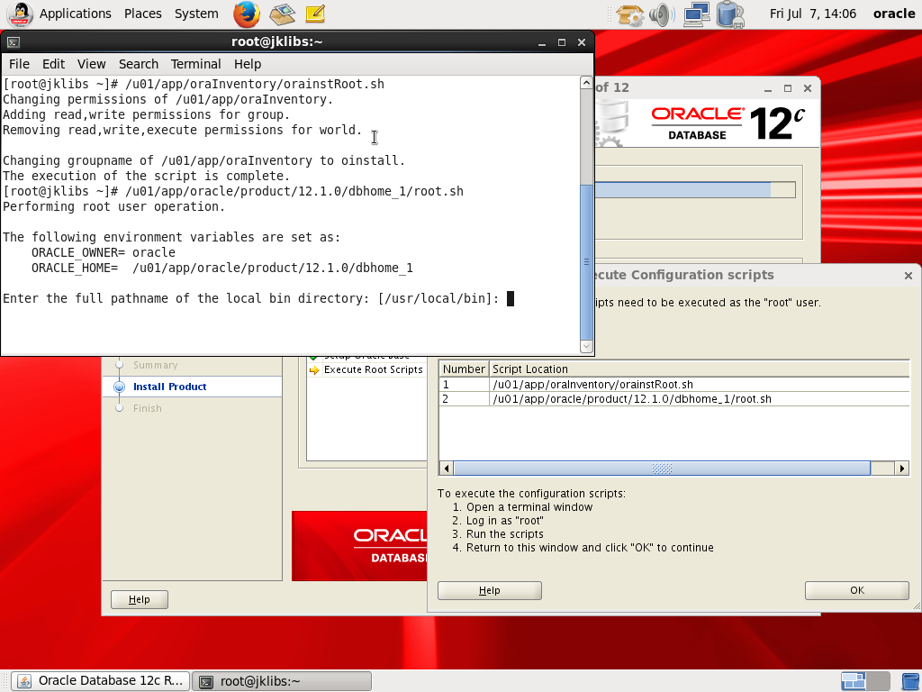Click the Number column header
The width and height of the screenshot is (922, 692).
(464, 369)
